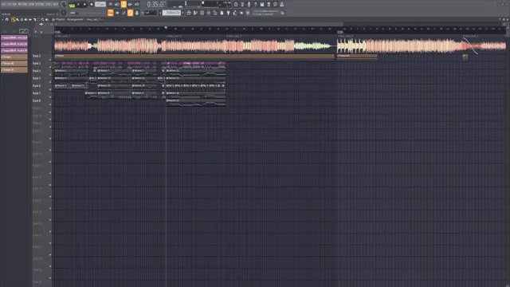Open the playlist options menu arrow
Viewport: 510px width, 287px height.
click(x=2, y=19)
